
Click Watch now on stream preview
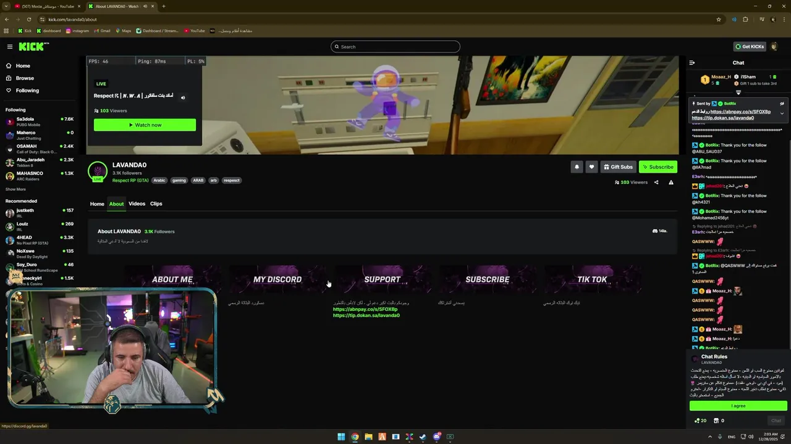coord(145,125)
